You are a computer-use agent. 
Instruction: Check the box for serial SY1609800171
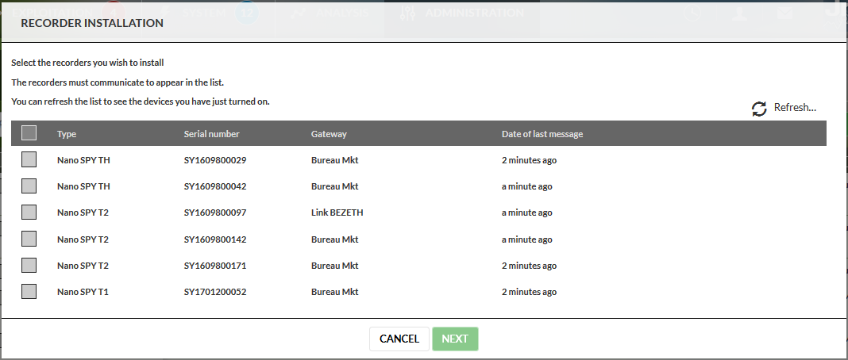(29, 265)
